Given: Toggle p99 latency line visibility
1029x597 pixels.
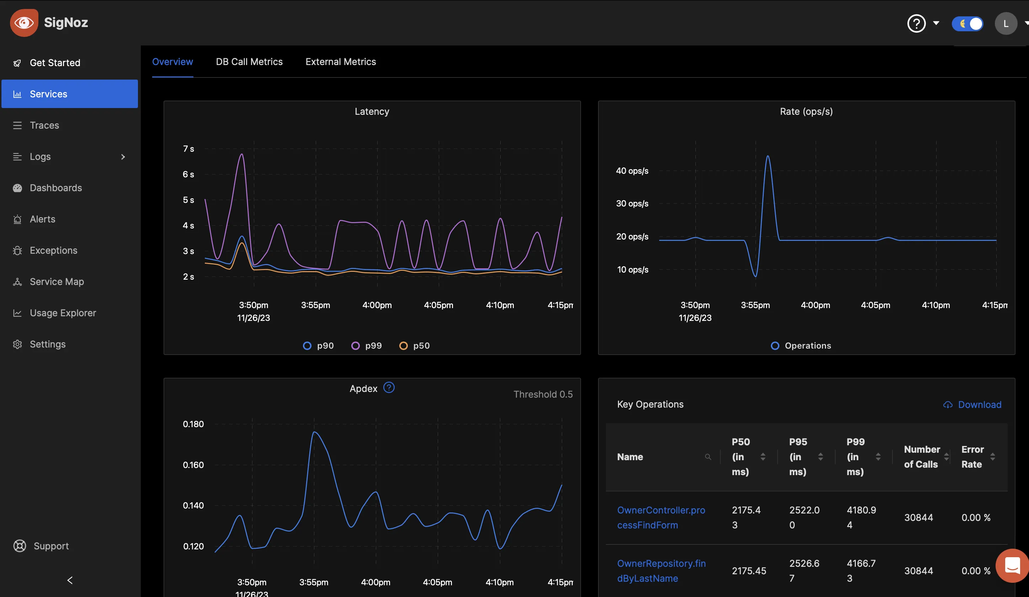Looking at the screenshot, I should [x=373, y=346].
